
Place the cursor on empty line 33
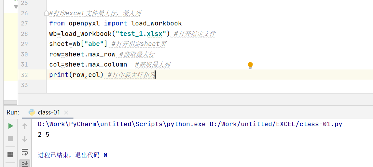click(130, 85)
